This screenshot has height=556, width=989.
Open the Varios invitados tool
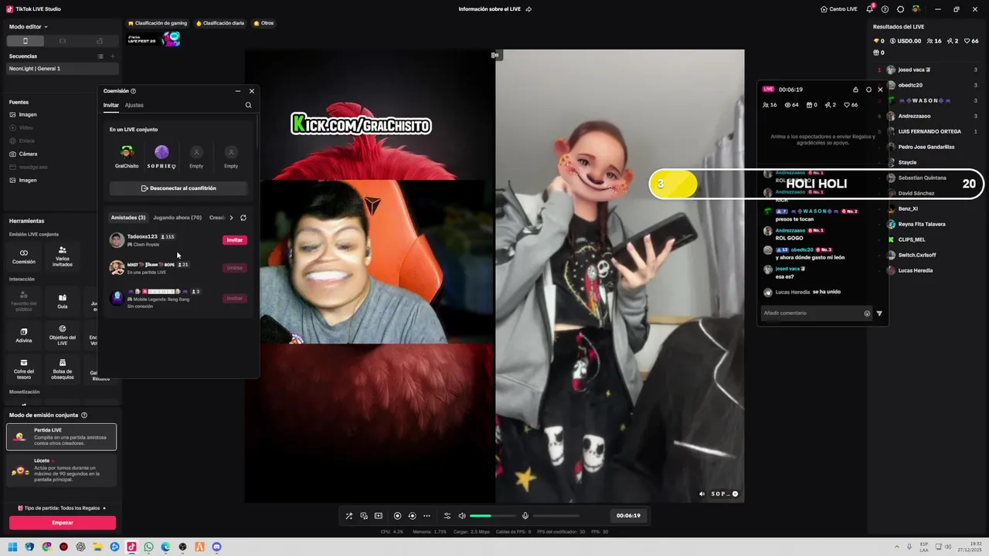coord(63,256)
